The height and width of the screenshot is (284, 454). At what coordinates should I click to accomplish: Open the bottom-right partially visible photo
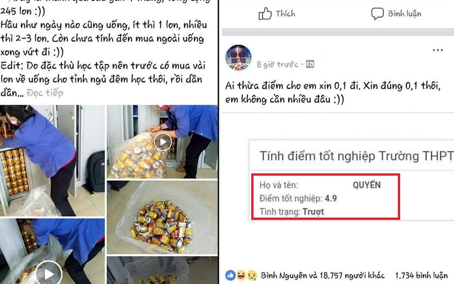pyautogui.click(x=162, y=270)
